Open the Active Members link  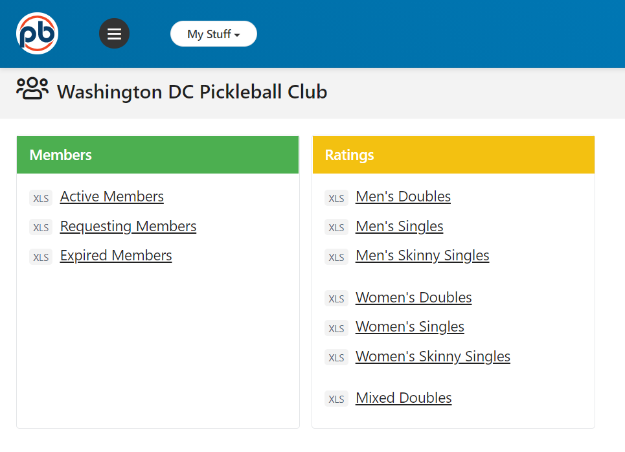click(x=112, y=197)
